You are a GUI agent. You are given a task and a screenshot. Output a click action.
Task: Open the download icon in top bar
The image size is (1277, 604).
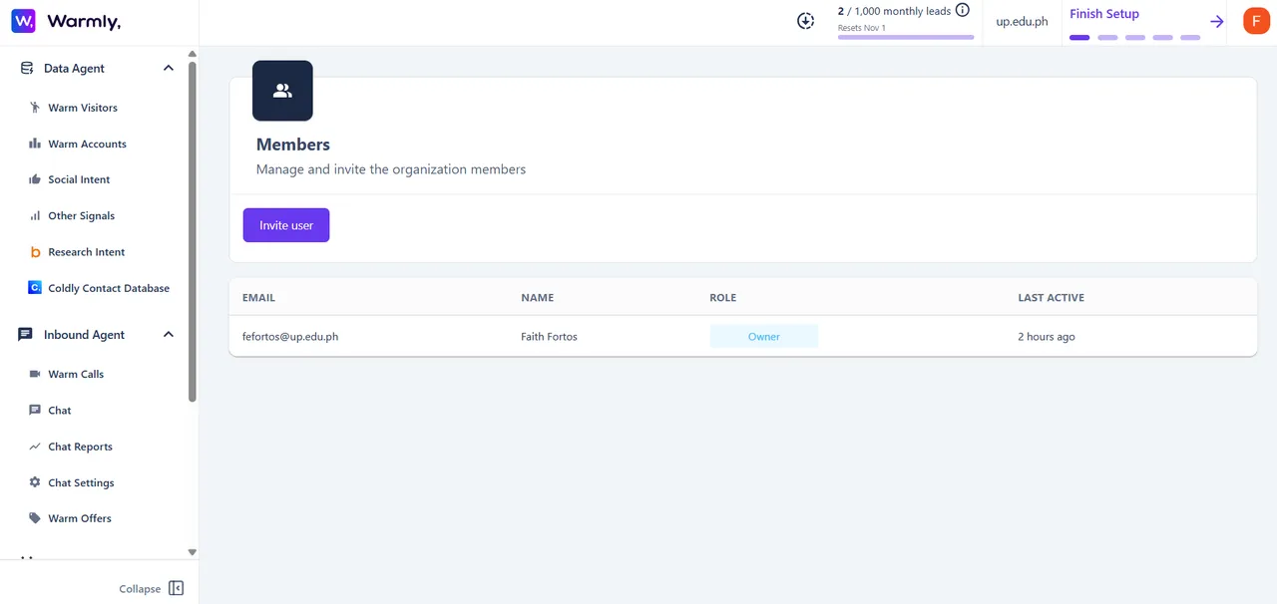click(806, 21)
